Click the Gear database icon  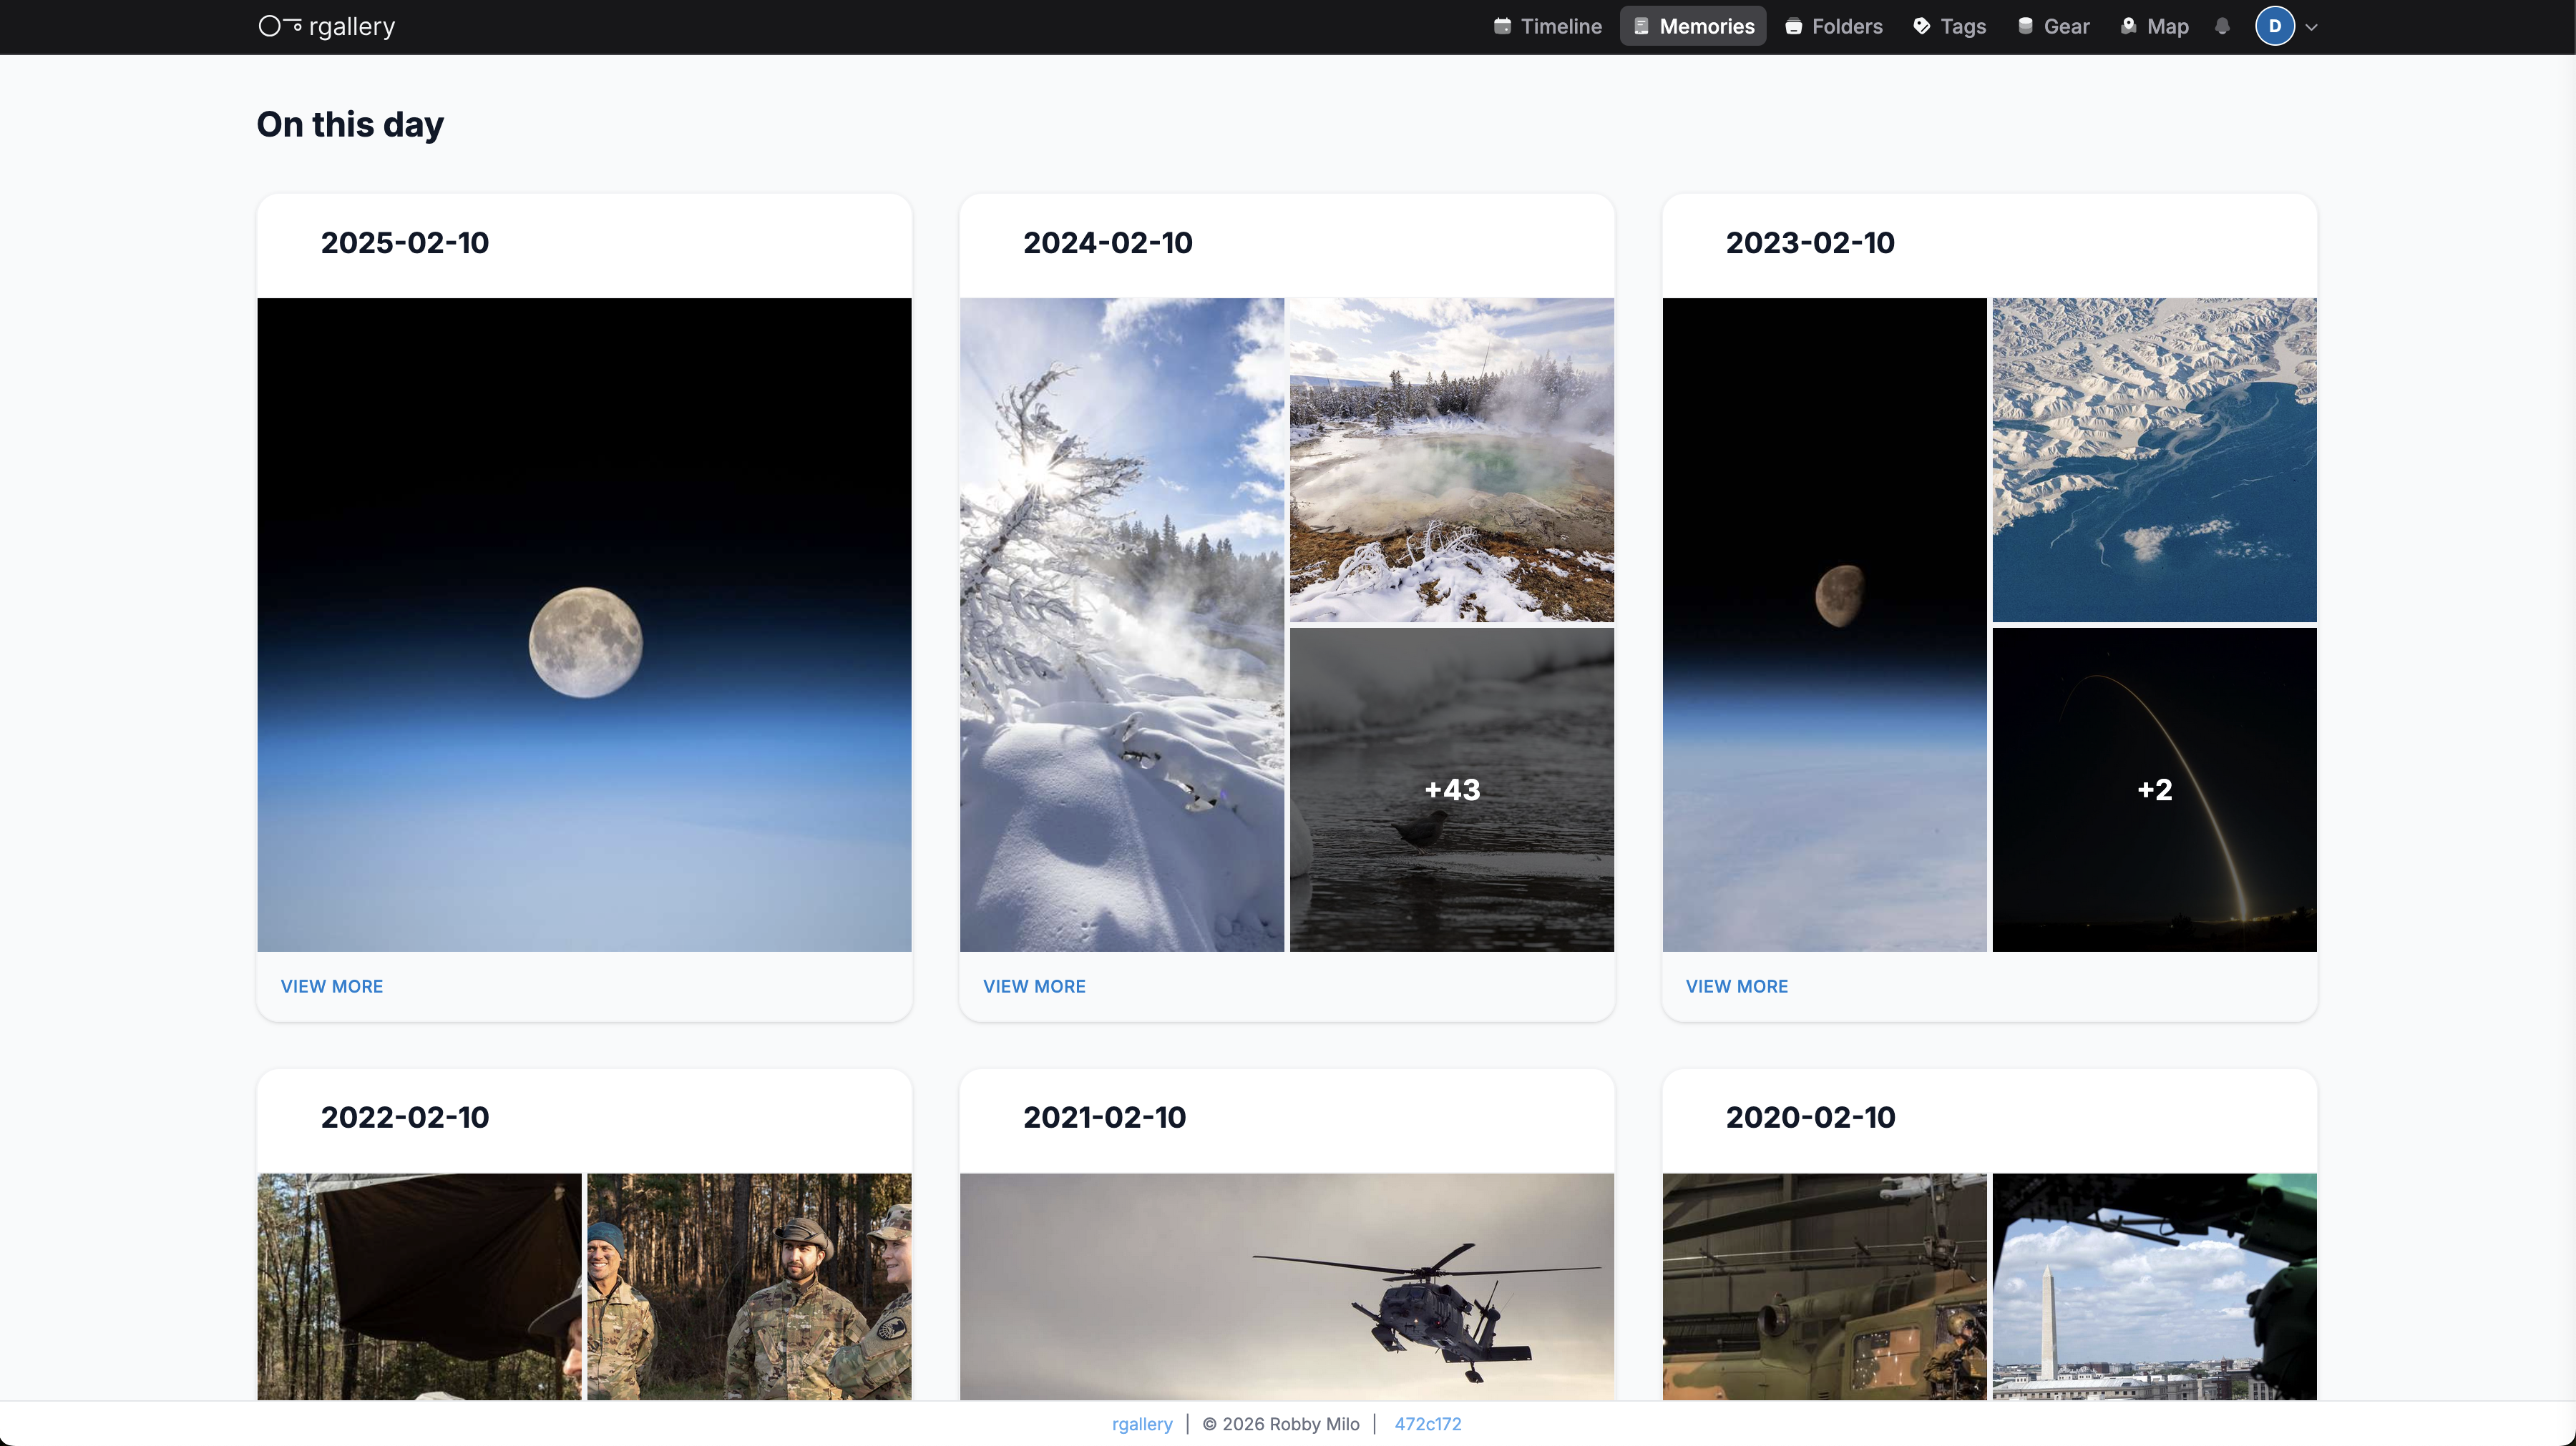2025,26
